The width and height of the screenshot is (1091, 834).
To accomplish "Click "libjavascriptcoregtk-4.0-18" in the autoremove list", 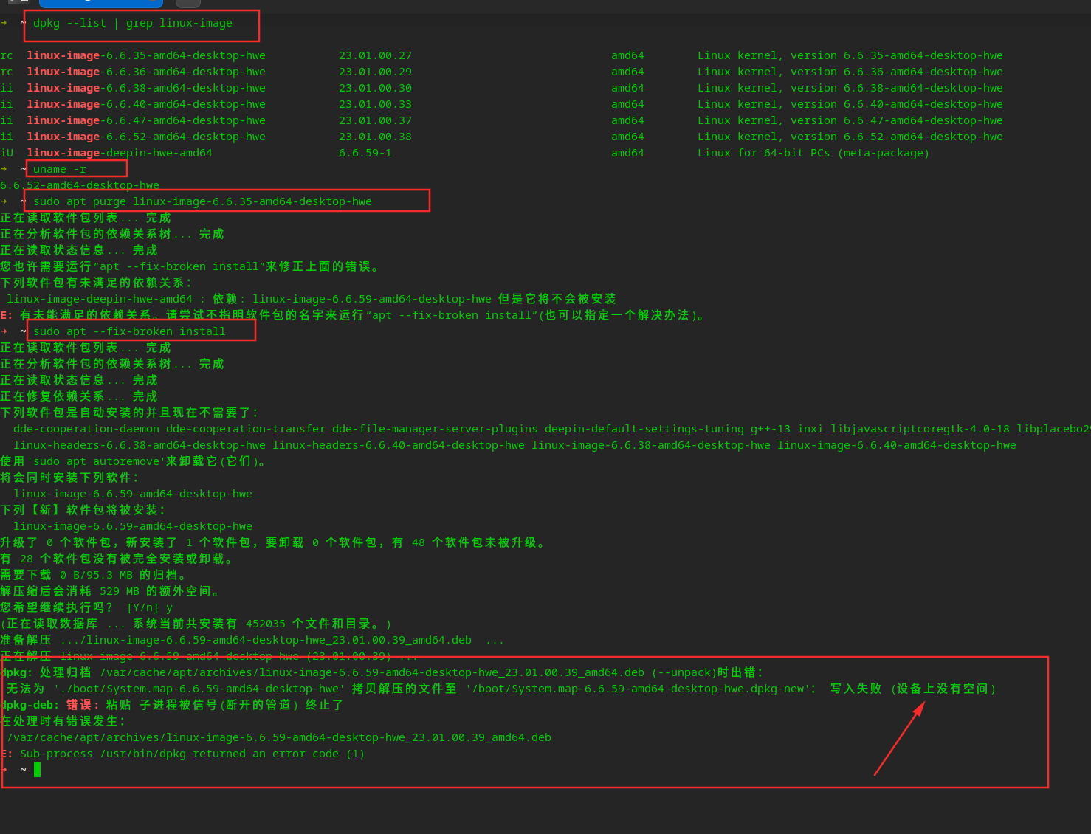I will (920, 429).
